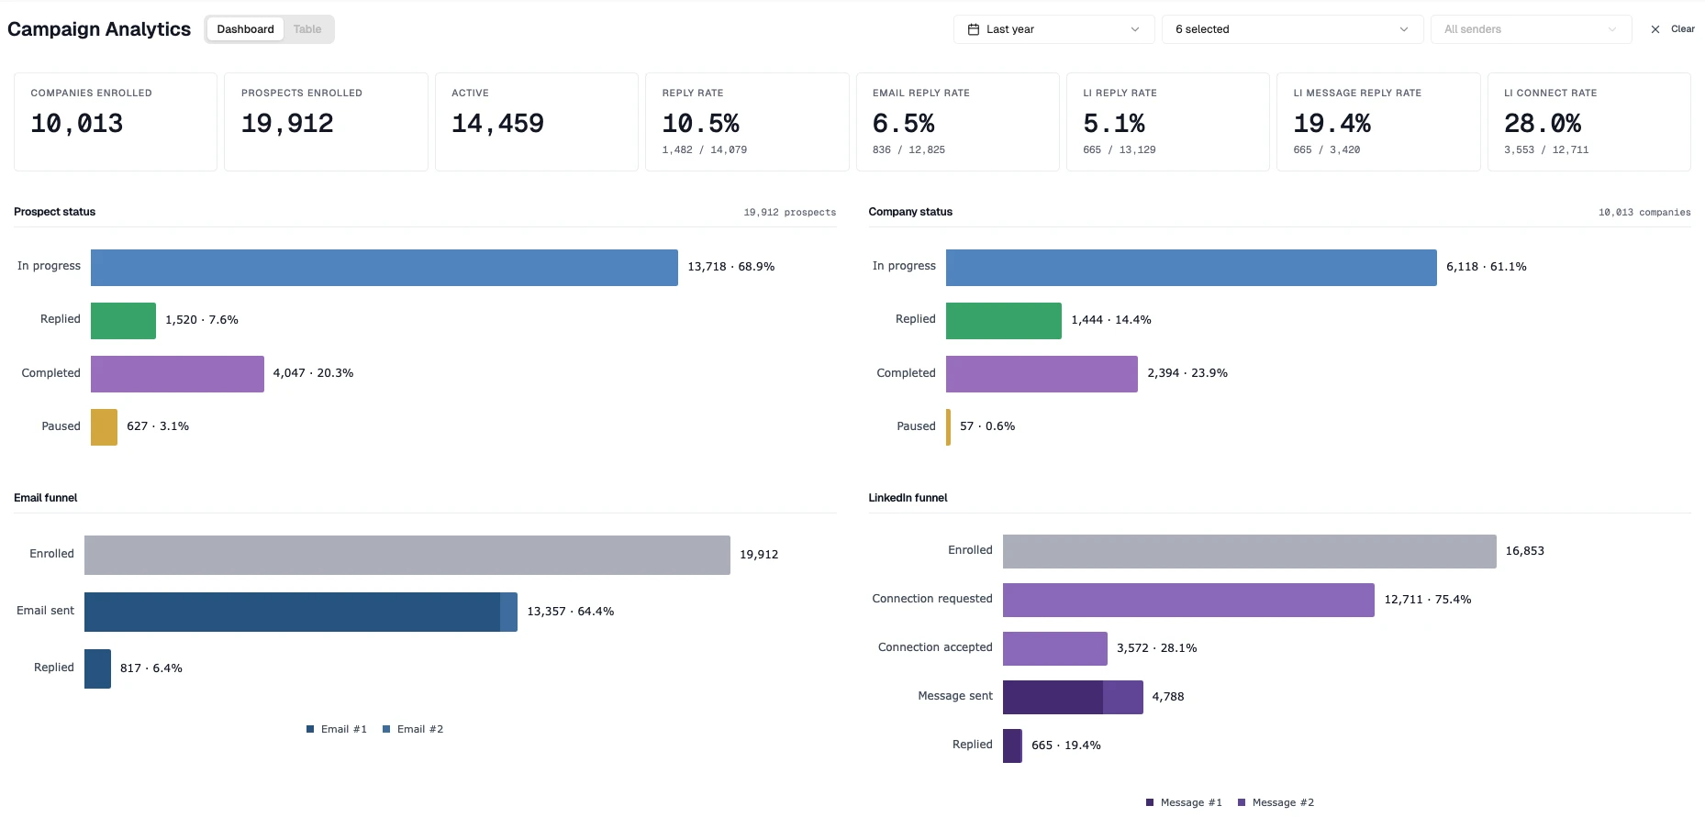Click the Replied bar in Email funnel
Image resolution: width=1705 pixels, height=817 pixels.
(97, 668)
